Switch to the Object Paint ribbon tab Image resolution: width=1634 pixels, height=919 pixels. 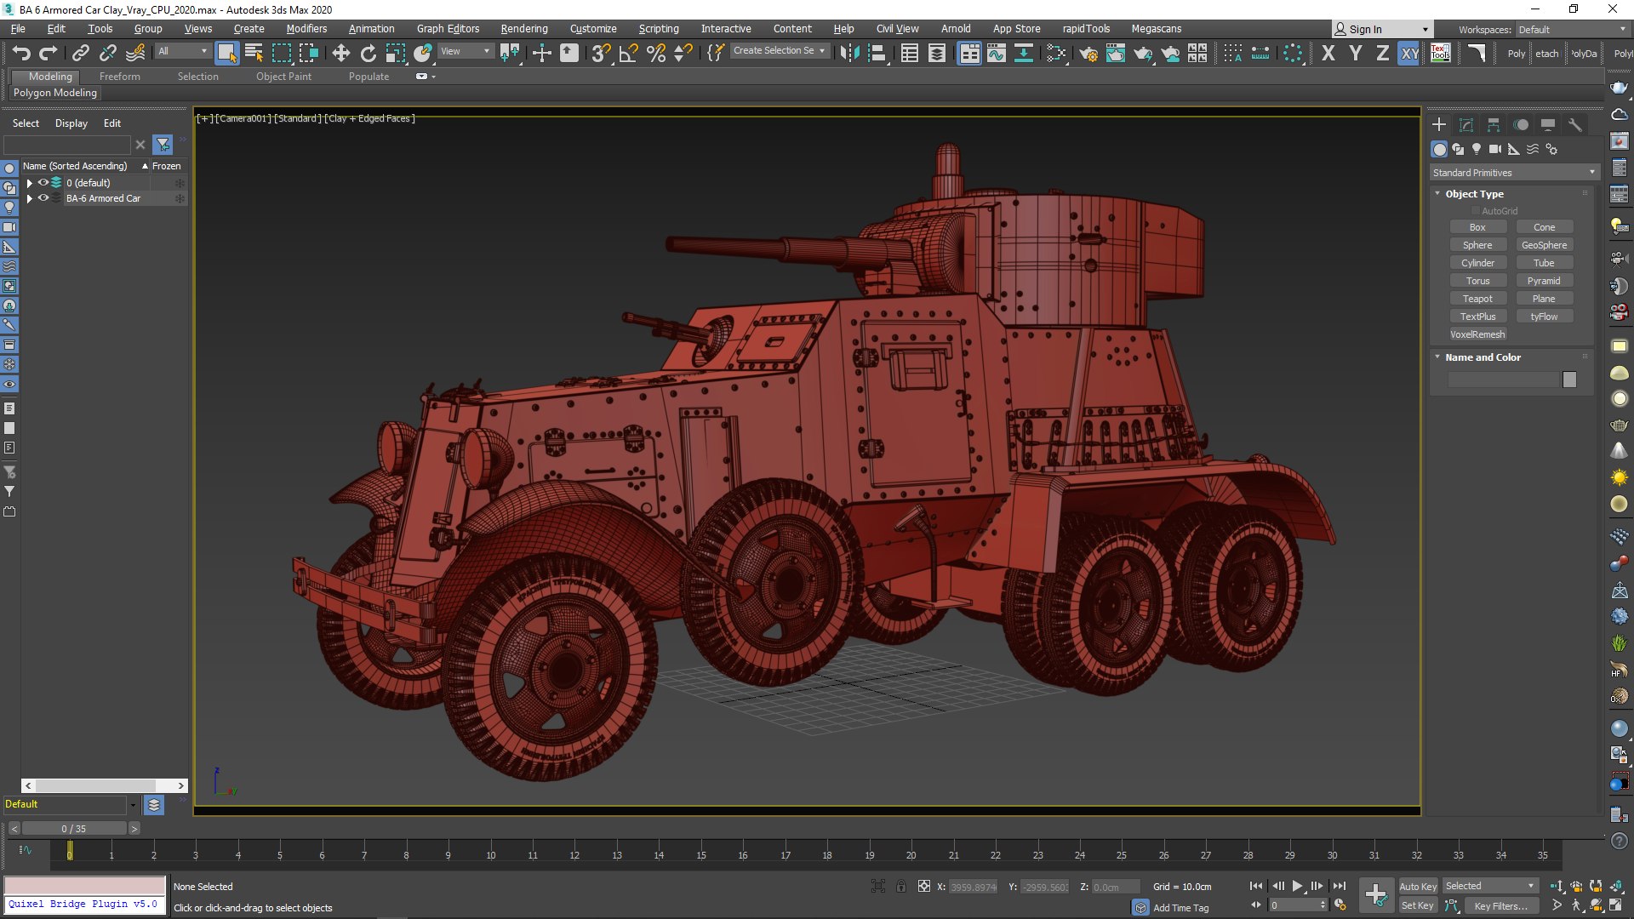pyautogui.click(x=283, y=77)
